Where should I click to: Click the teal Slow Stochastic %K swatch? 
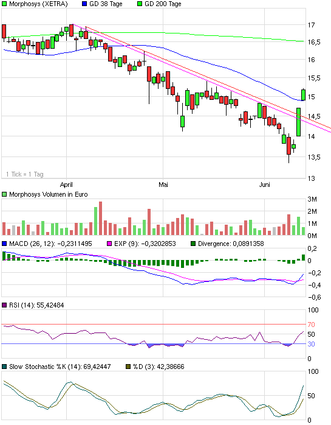4,367
